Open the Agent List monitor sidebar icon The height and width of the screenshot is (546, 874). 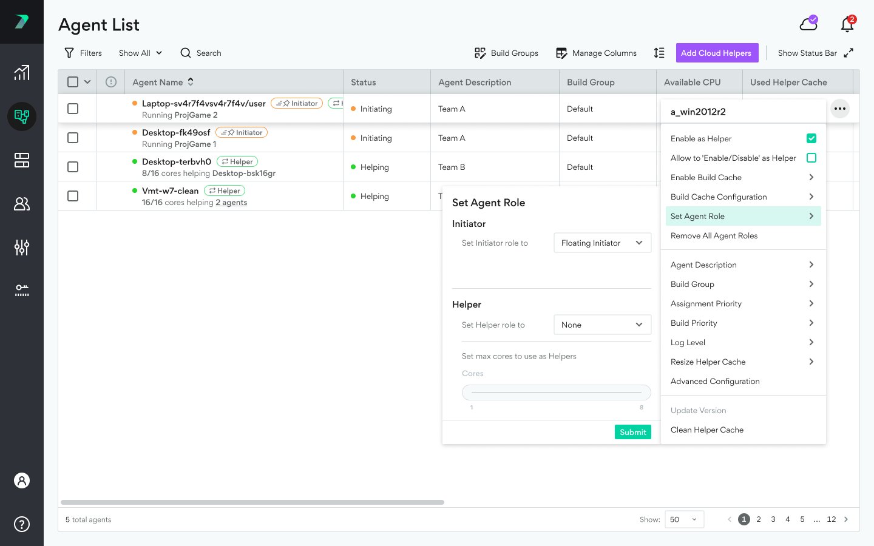(x=22, y=116)
